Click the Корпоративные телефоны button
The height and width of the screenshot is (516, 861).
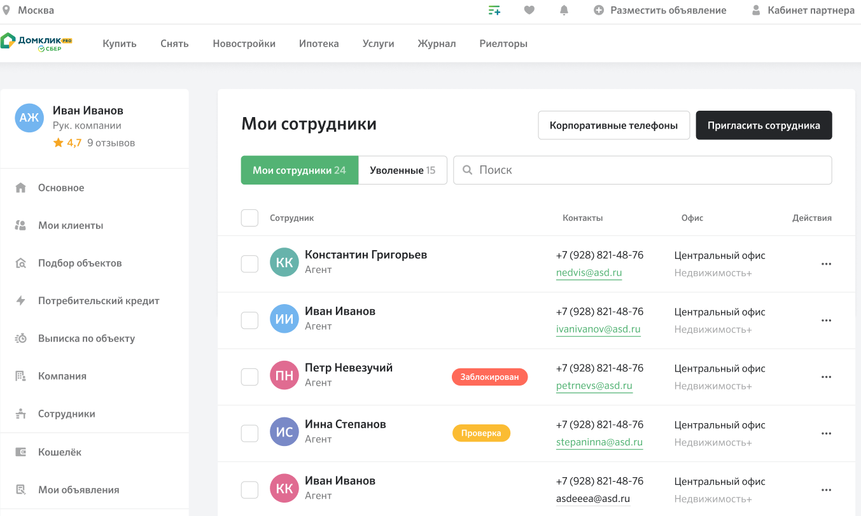(x=614, y=125)
